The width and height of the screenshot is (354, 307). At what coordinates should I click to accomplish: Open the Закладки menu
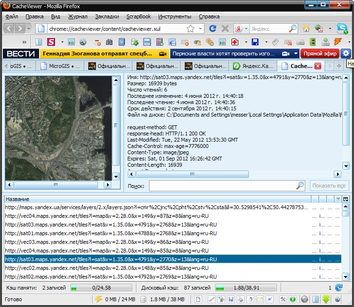(x=107, y=16)
